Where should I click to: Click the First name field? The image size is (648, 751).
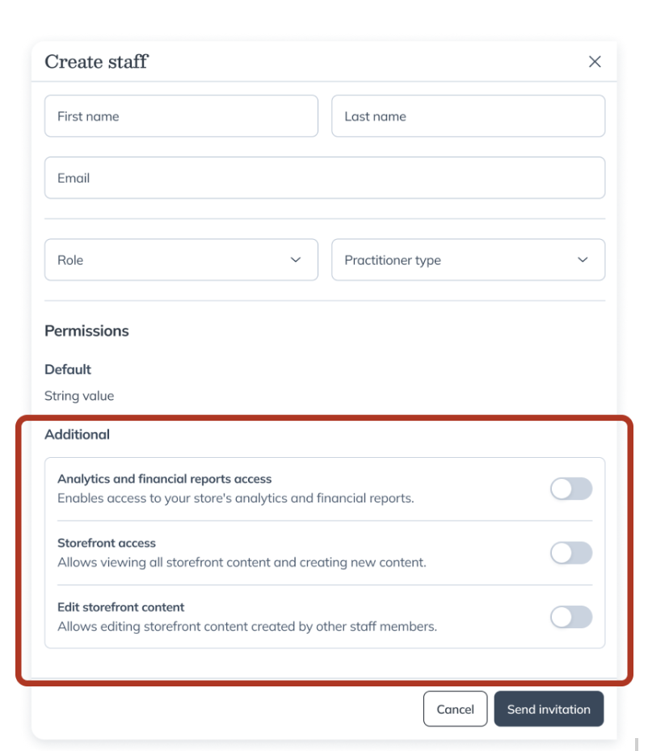(x=181, y=116)
